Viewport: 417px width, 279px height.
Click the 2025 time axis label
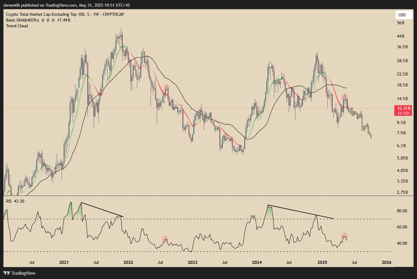pos(322,262)
